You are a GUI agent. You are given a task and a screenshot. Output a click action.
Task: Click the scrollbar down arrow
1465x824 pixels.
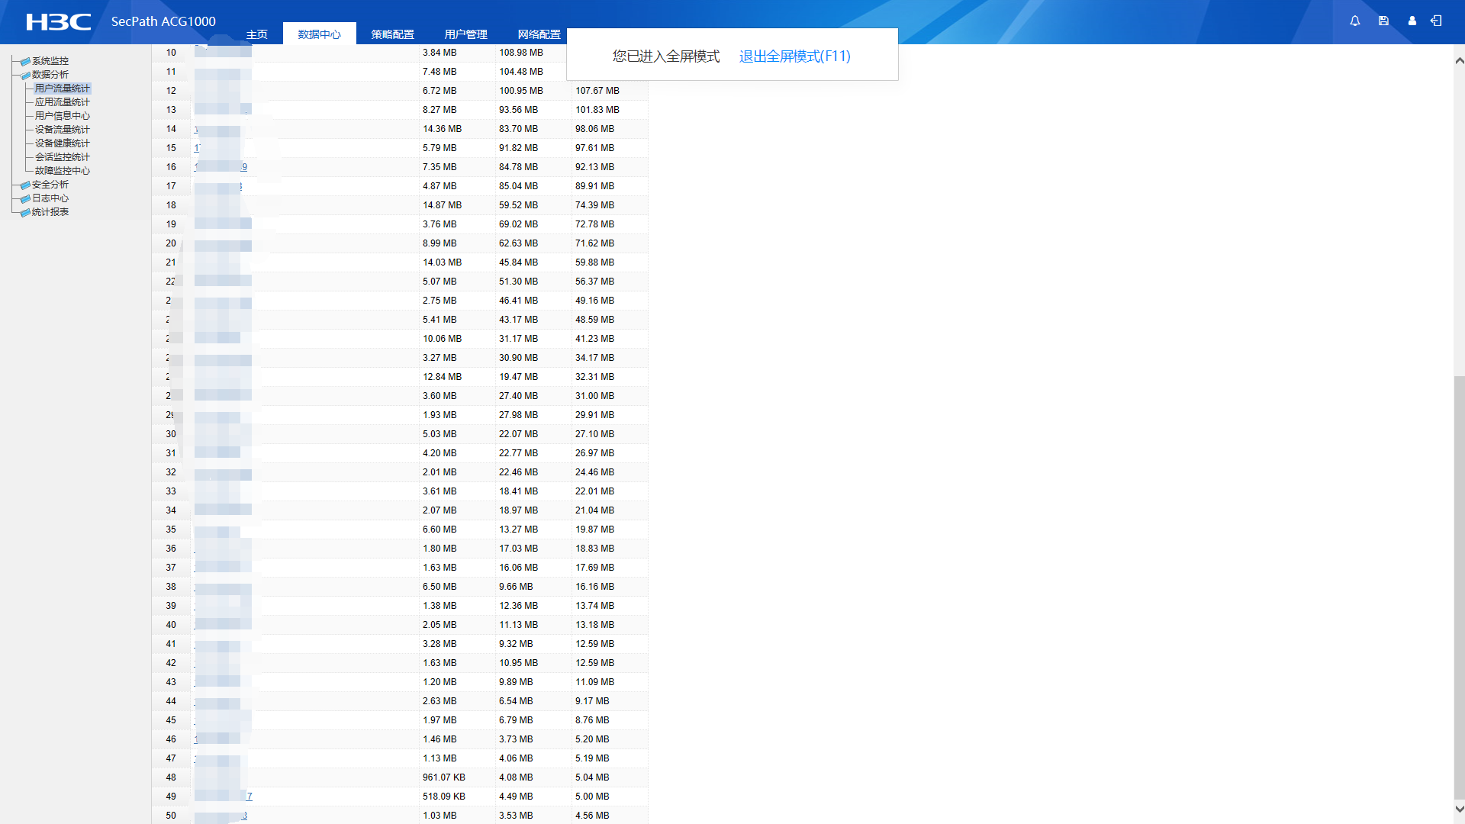pos(1459,809)
